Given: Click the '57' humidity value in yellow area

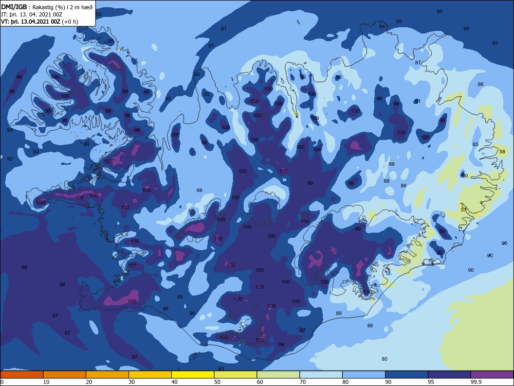Looking at the screenshot, I should click(464, 210).
